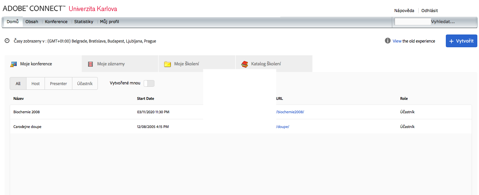The image size is (479, 195).
Task: Toggle the Vytvořené mnou switch
Action: click(x=149, y=83)
